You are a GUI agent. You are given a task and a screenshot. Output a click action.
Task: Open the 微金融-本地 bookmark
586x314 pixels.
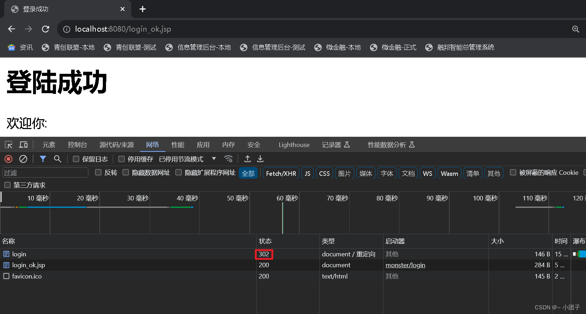(338, 47)
